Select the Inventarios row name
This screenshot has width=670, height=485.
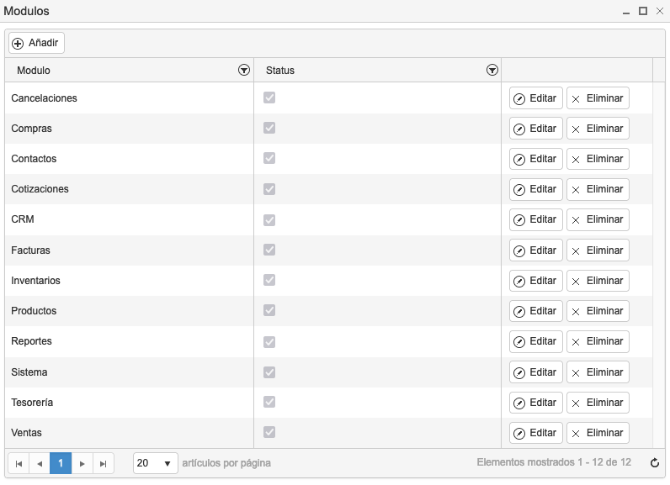(x=35, y=281)
